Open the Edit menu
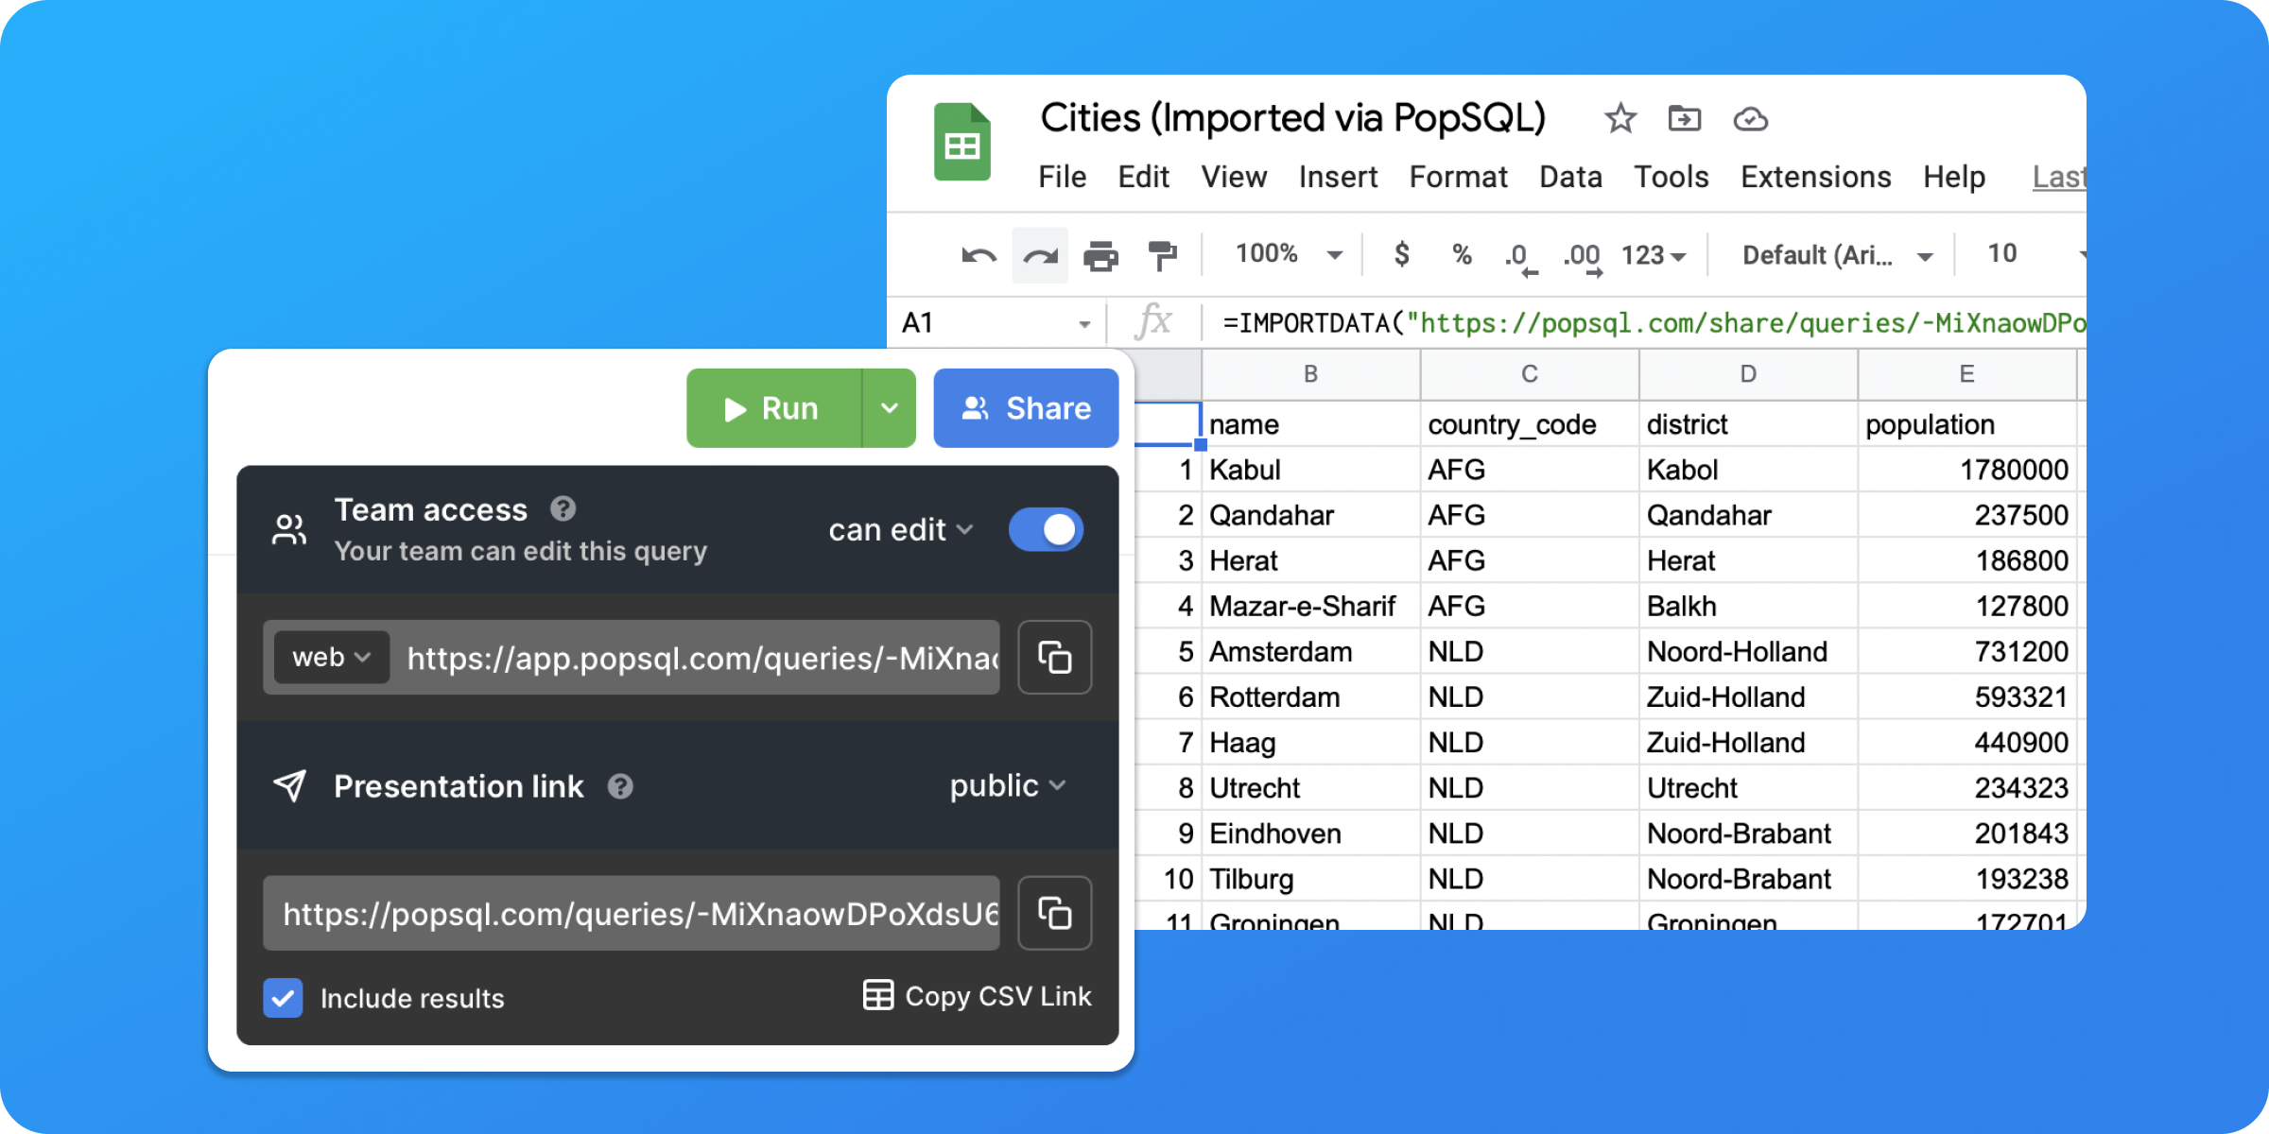This screenshot has height=1134, width=2269. pyautogui.click(x=1143, y=177)
